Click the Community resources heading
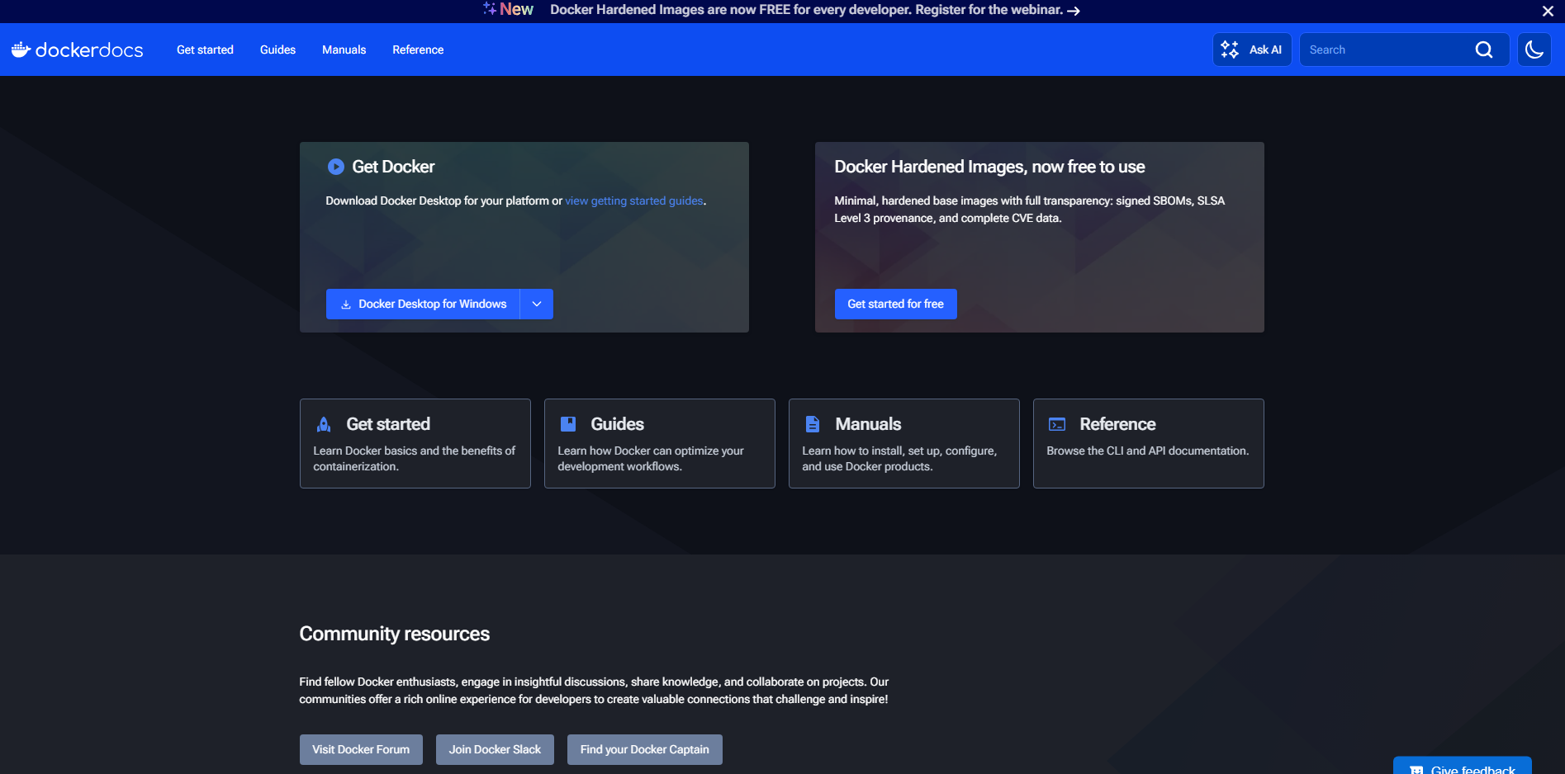1565x774 pixels. click(x=394, y=634)
